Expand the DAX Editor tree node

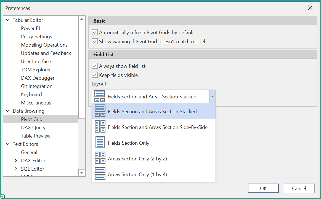tap(16, 160)
